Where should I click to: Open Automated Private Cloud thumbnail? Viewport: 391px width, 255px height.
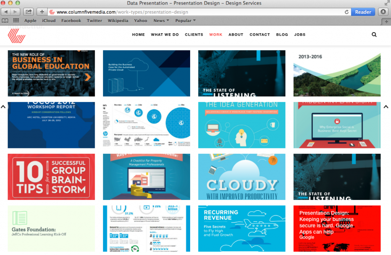click(146, 73)
